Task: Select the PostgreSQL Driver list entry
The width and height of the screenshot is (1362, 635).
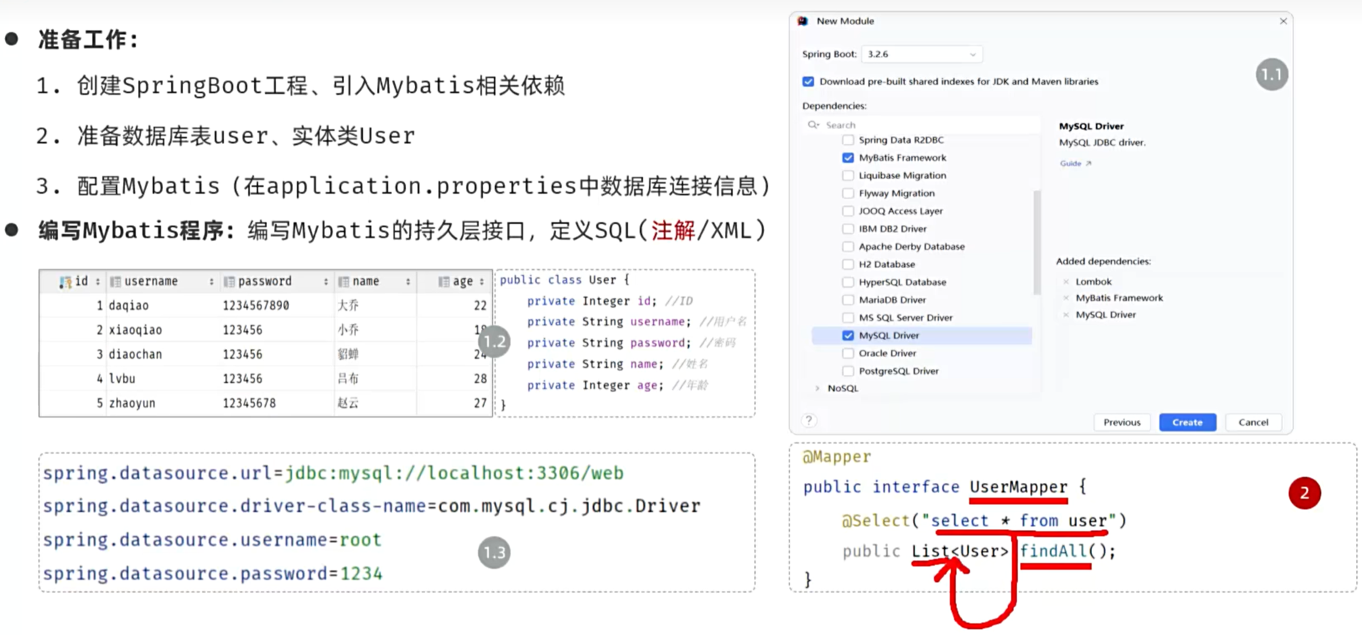Action: (898, 371)
